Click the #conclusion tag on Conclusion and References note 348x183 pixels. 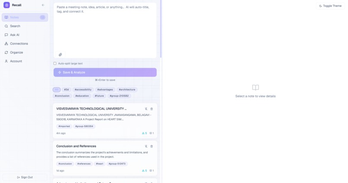point(65,164)
